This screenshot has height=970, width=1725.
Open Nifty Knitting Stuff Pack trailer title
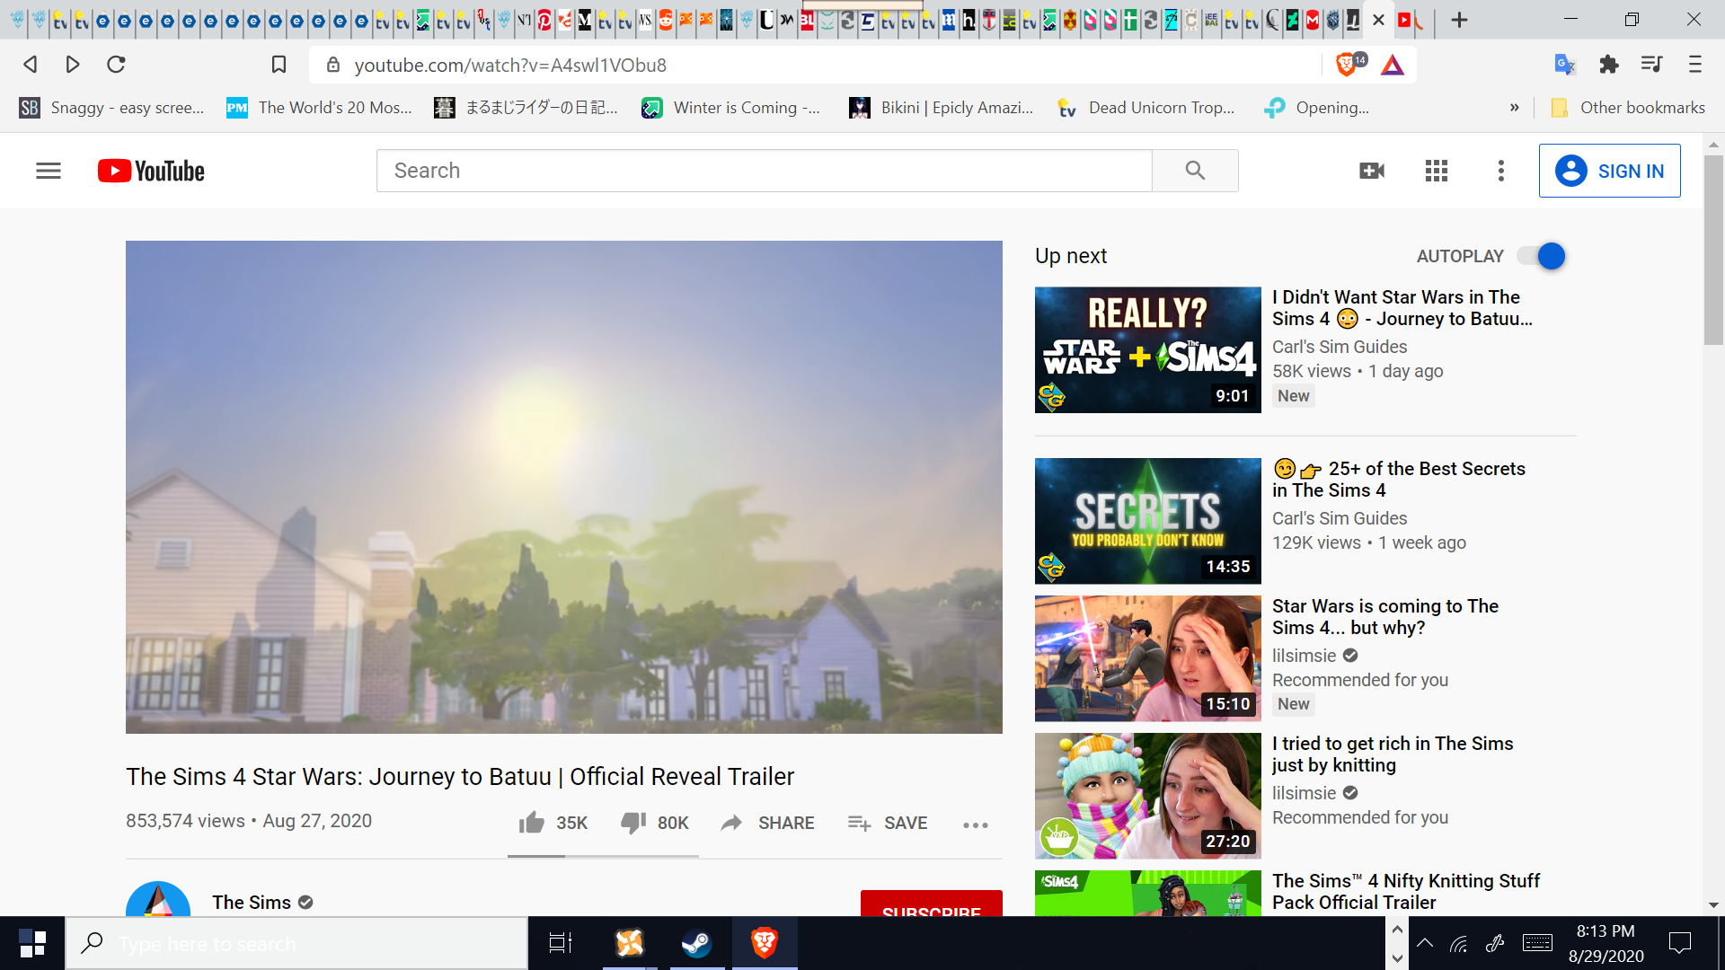point(1406,892)
